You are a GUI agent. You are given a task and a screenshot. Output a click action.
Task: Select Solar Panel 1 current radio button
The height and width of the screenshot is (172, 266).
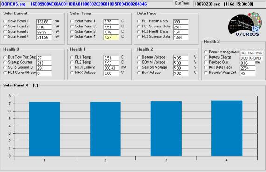pyautogui.click(x=5, y=21)
